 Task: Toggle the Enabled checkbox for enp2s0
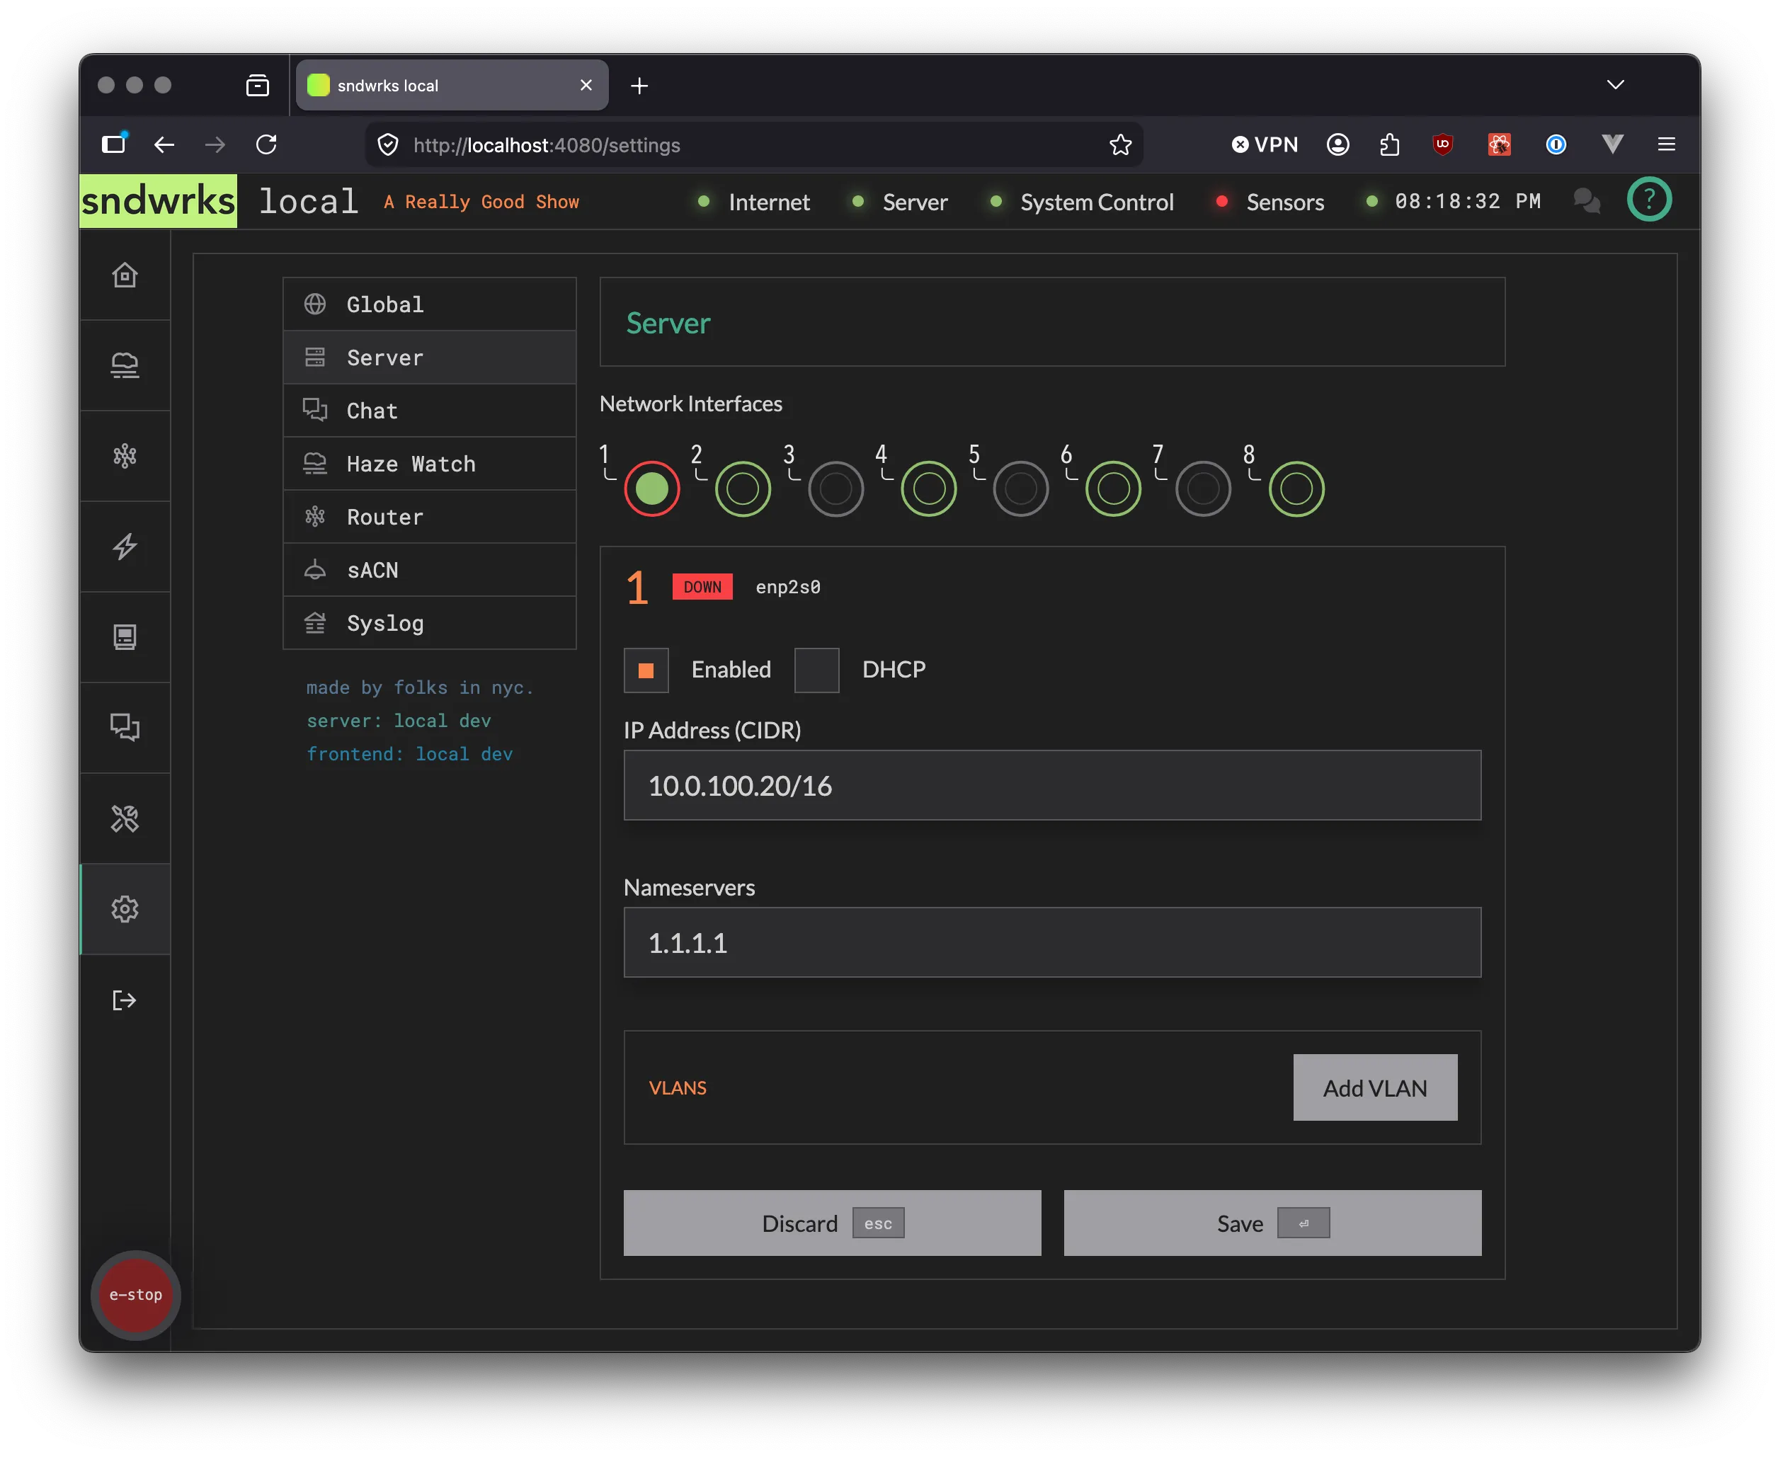click(645, 670)
